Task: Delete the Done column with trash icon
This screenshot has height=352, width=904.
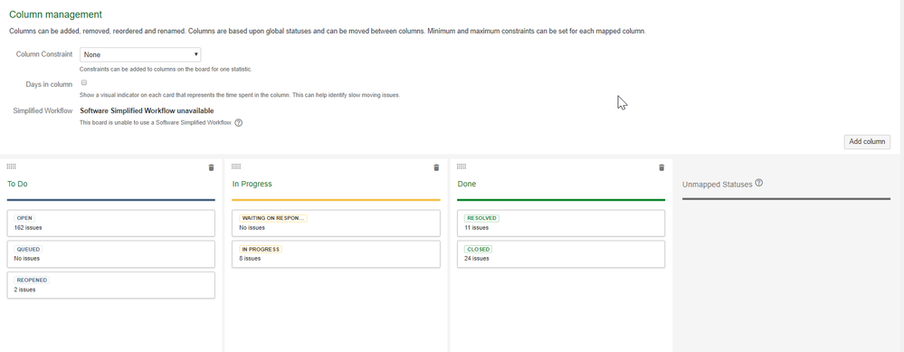Action: [661, 167]
